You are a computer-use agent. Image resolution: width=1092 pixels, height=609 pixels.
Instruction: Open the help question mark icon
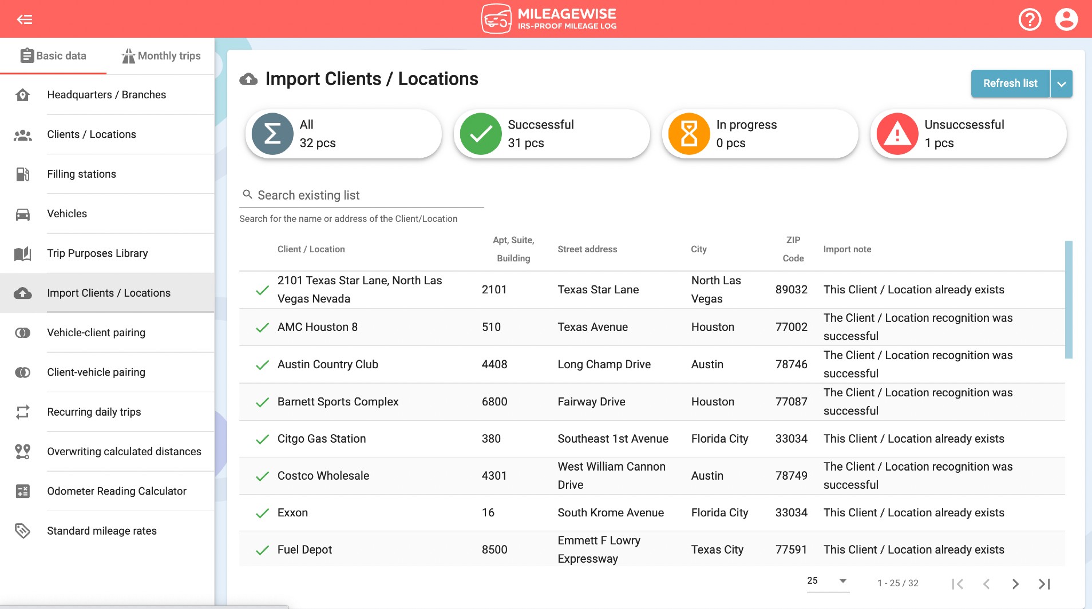[x=1030, y=19]
